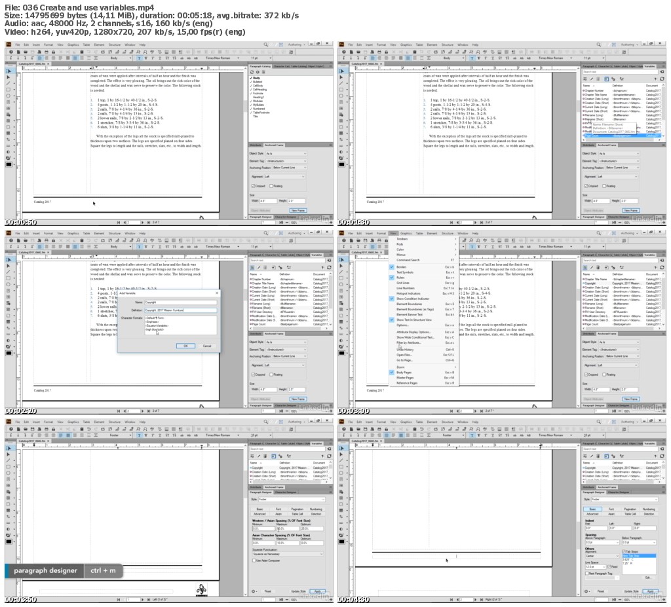Viewport: 671px width, 607px height.
Task: Toggle Fixed line space checkbox in 00:04:30 frame
Action: 609,567
